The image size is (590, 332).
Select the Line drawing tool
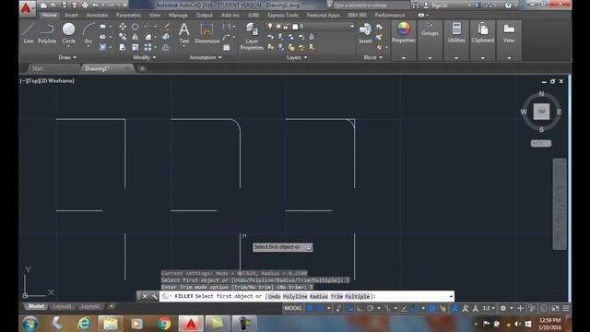pos(29,33)
